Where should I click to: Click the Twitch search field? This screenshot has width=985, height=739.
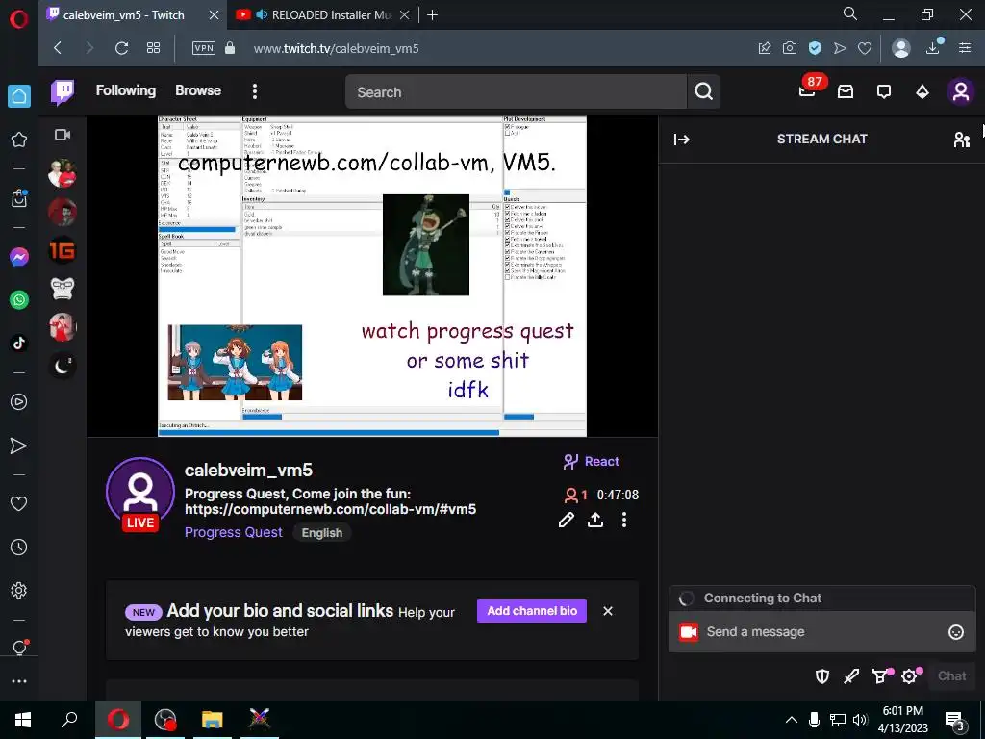[x=516, y=91]
